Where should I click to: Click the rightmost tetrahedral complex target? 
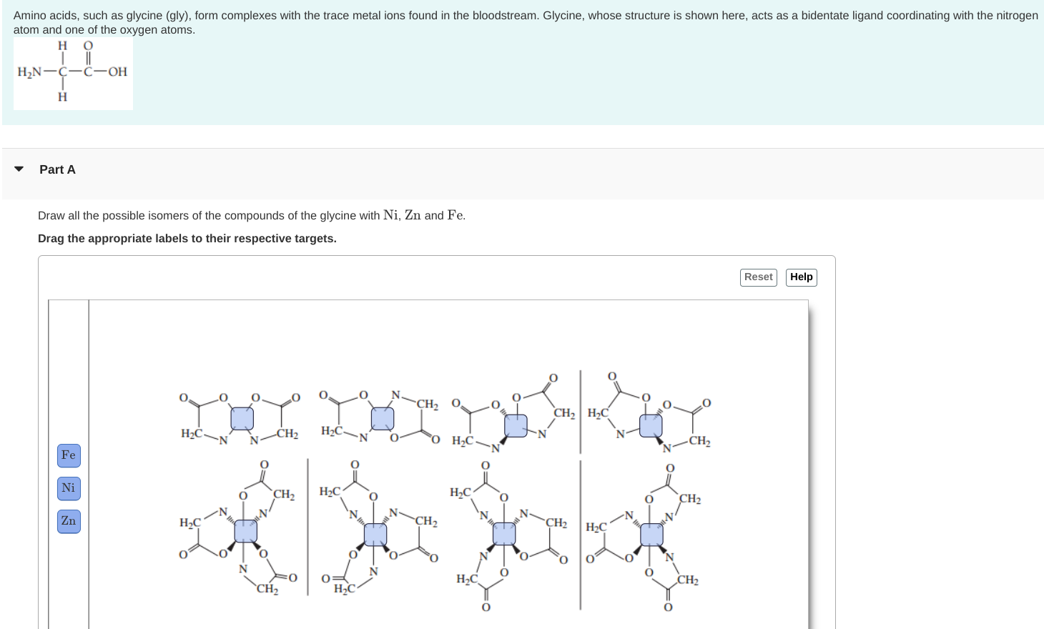651,424
